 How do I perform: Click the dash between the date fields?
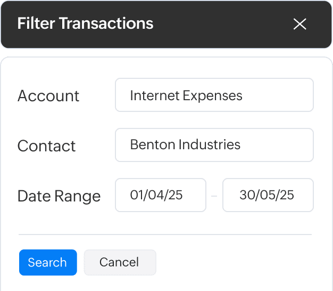214,196
